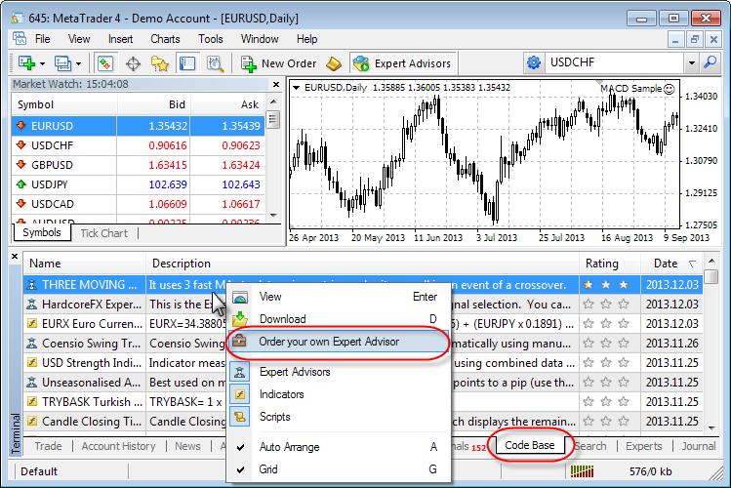Open the Insert menu

120,39
